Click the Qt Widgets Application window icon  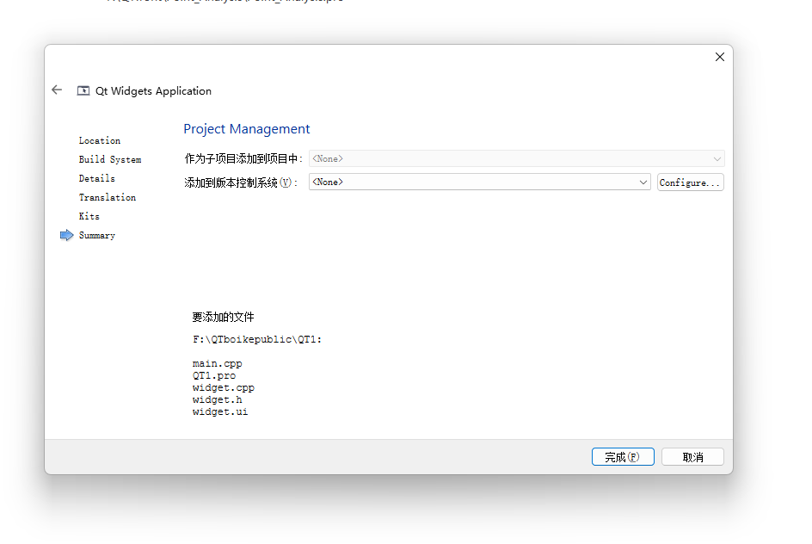tap(83, 91)
